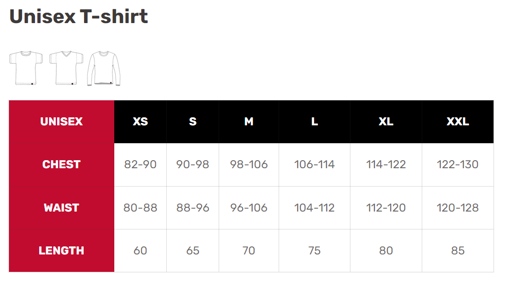Viewport: 511px width, 286px height.
Task: Click the 82-90 chest measurement cell
Action: click(140, 164)
